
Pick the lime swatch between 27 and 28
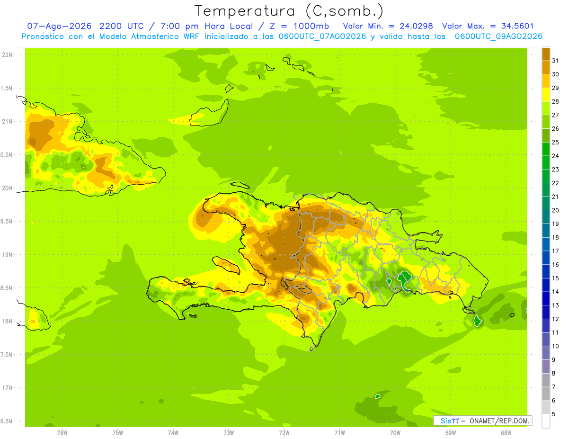[546, 108]
